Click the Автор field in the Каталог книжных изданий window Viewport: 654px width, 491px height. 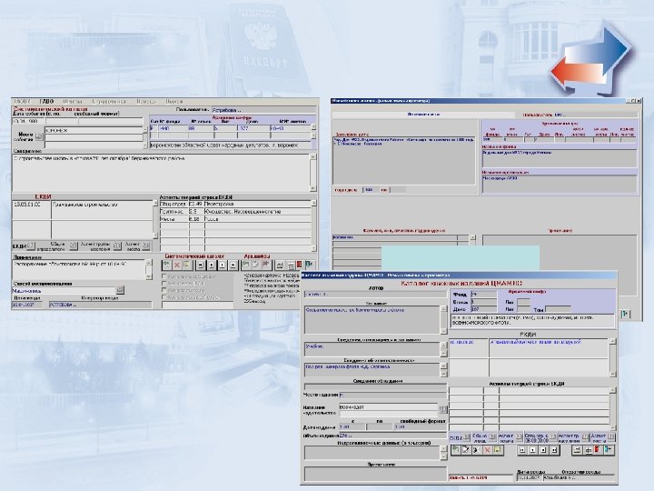[x=375, y=294]
